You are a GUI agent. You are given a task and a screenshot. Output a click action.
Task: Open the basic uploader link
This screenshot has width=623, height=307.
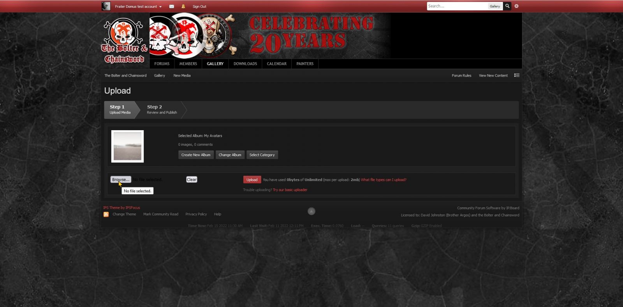[290, 190]
